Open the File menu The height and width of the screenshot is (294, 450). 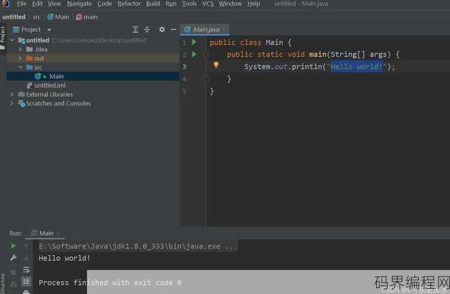(x=22, y=4)
